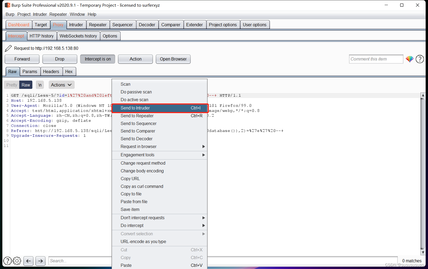This screenshot has height=269, width=428.
Task: Open the Repeater main tab
Action: click(x=98, y=25)
